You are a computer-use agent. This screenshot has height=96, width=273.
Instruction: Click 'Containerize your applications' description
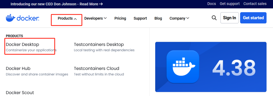31,50
